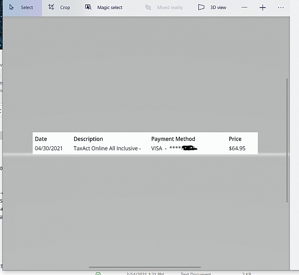Click the blacked-out card number scribble
Viewport: 299px width, 275px height.
tap(188, 148)
